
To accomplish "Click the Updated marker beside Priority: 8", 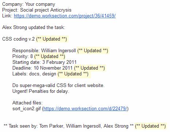I will click(50, 57).
